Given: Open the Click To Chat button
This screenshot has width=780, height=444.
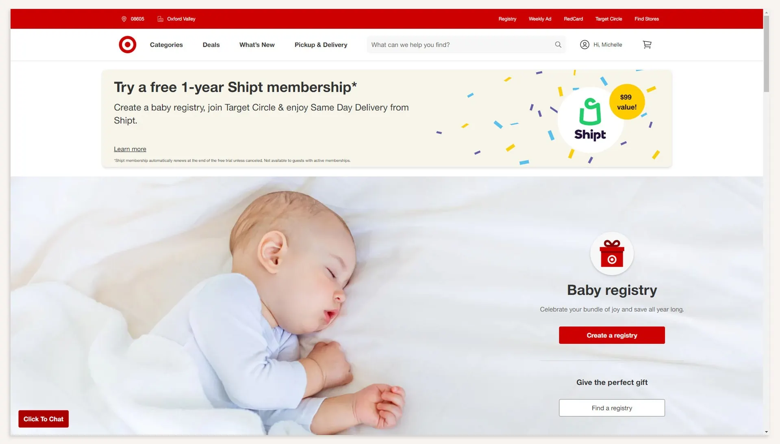Looking at the screenshot, I should point(43,419).
